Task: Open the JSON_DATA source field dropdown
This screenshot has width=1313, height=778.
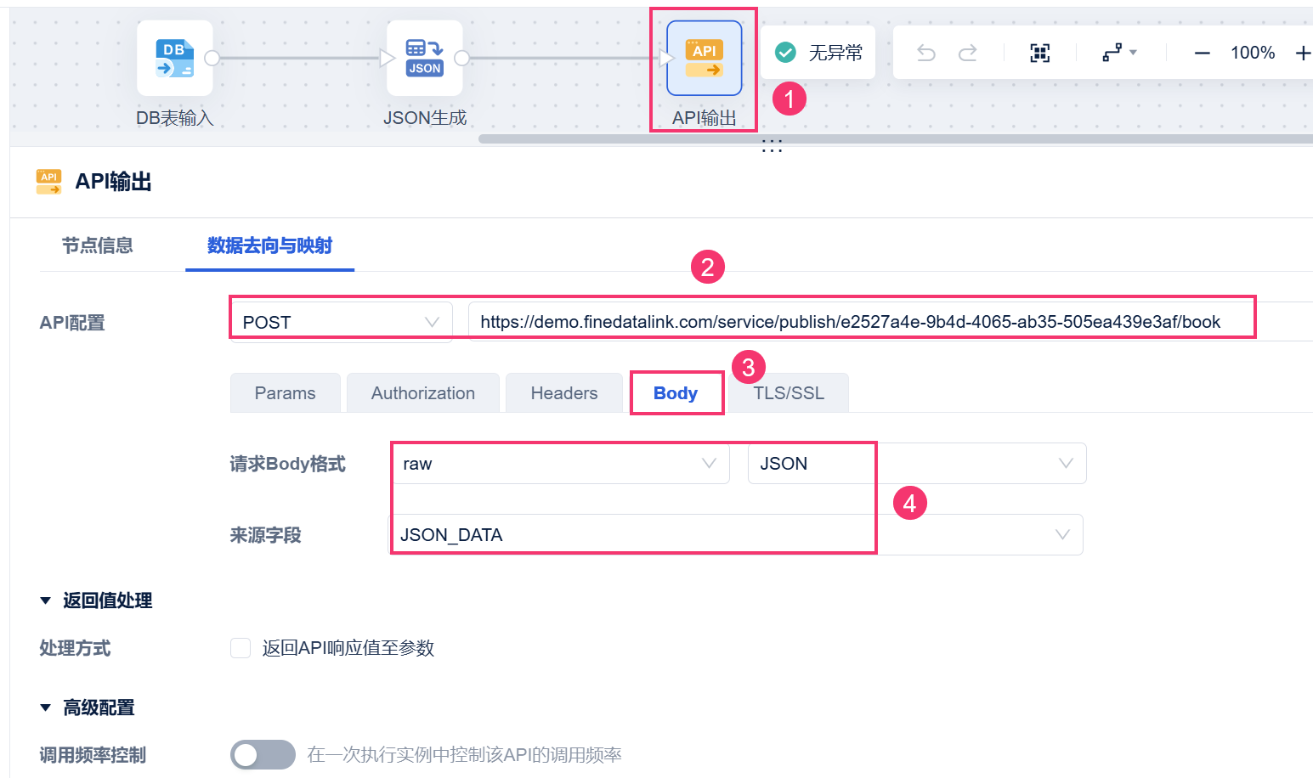Action: 736,534
